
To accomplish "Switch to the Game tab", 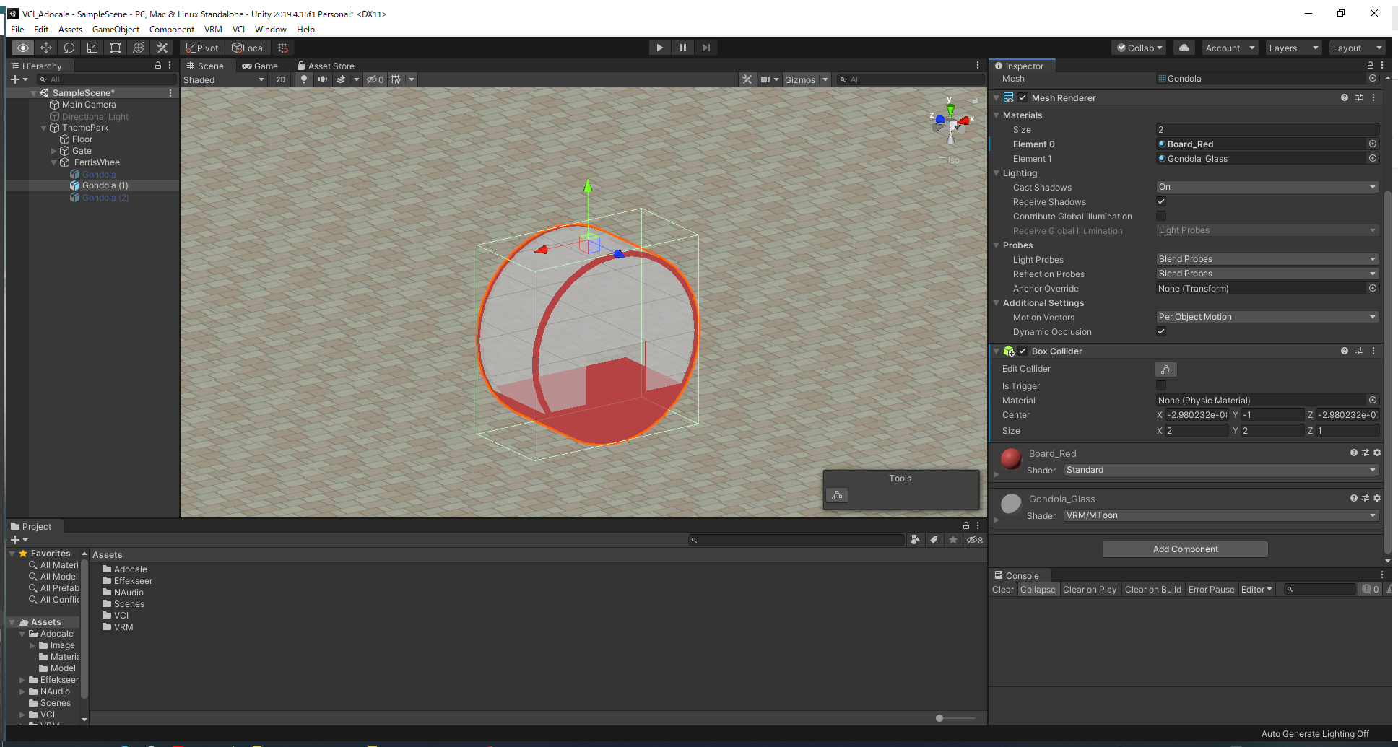I will tap(260, 66).
